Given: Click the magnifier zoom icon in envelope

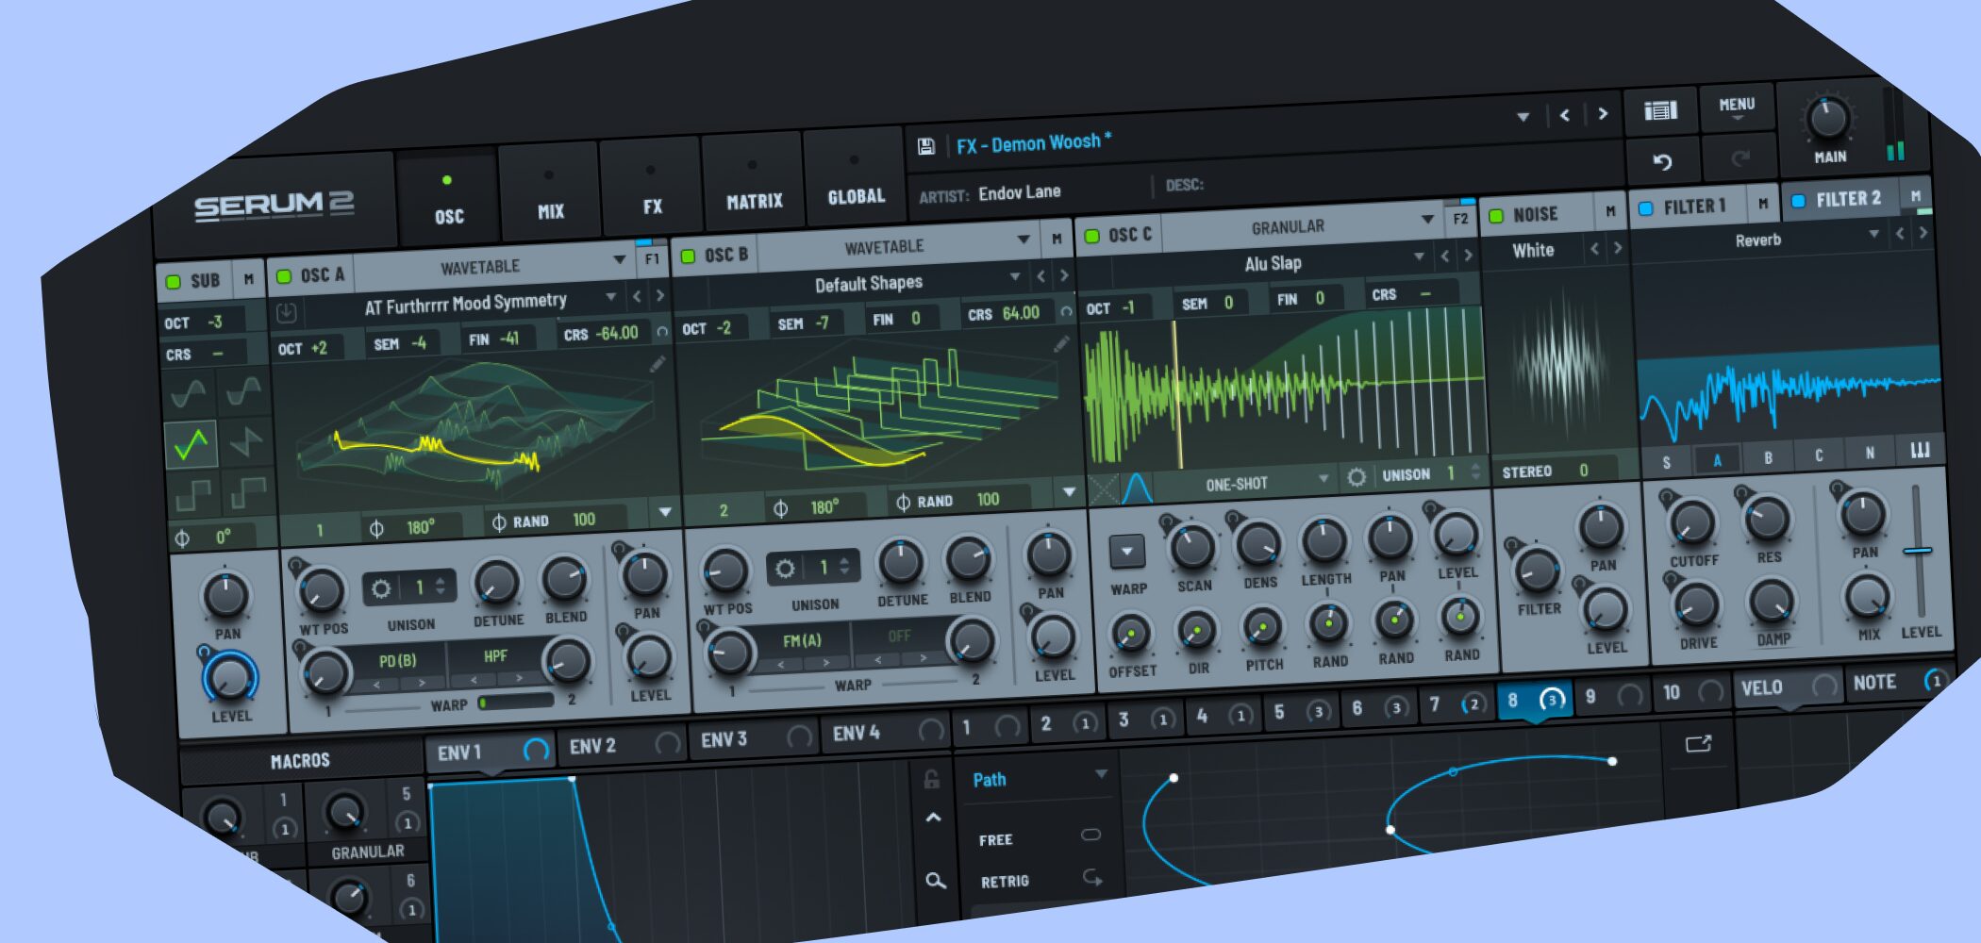Looking at the screenshot, I should click(x=935, y=881).
